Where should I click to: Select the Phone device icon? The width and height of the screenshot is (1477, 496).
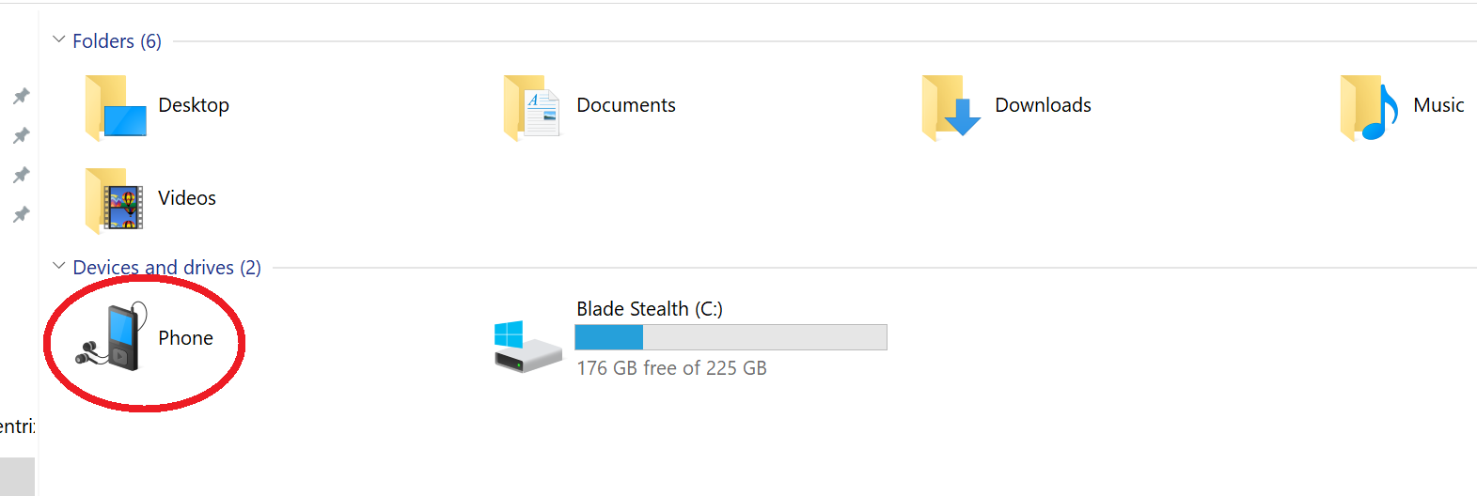coord(113,337)
